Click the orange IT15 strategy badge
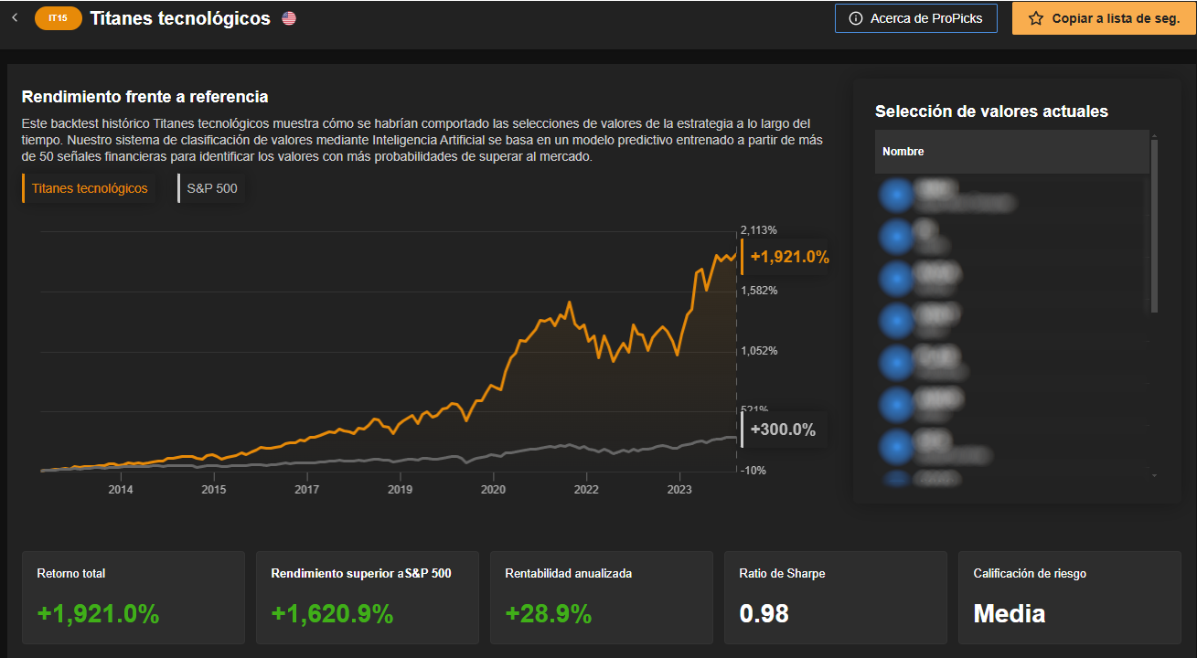The image size is (1197, 658). pyautogui.click(x=59, y=18)
